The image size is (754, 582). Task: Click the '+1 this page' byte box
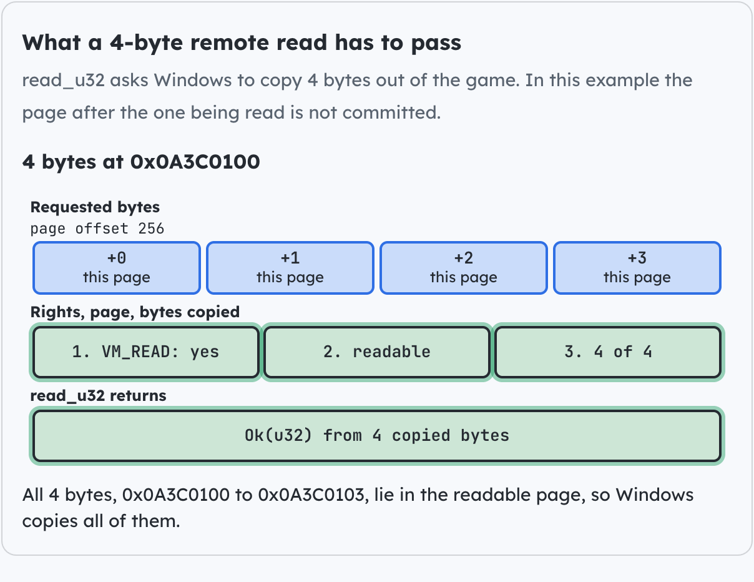coord(290,268)
